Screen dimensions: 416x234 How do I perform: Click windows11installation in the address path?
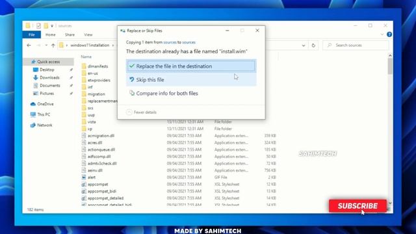click(90, 45)
